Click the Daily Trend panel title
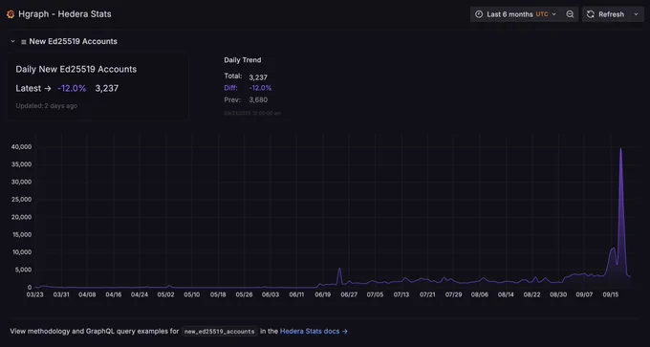Image resolution: width=650 pixels, height=347 pixels. pos(243,60)
